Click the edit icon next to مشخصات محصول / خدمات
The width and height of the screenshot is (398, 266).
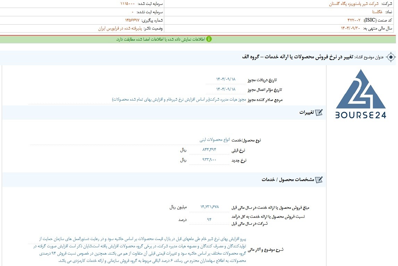[319, 180]
